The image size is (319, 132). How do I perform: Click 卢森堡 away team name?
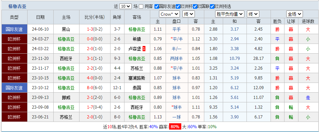tap(135, 49)
